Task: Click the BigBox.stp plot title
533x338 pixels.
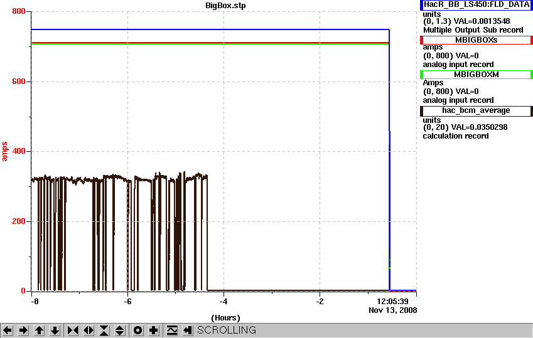Action: pyautogui.click(x=225, y=6)
